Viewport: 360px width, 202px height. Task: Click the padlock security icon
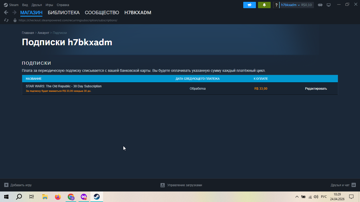(x=15, y=20)
